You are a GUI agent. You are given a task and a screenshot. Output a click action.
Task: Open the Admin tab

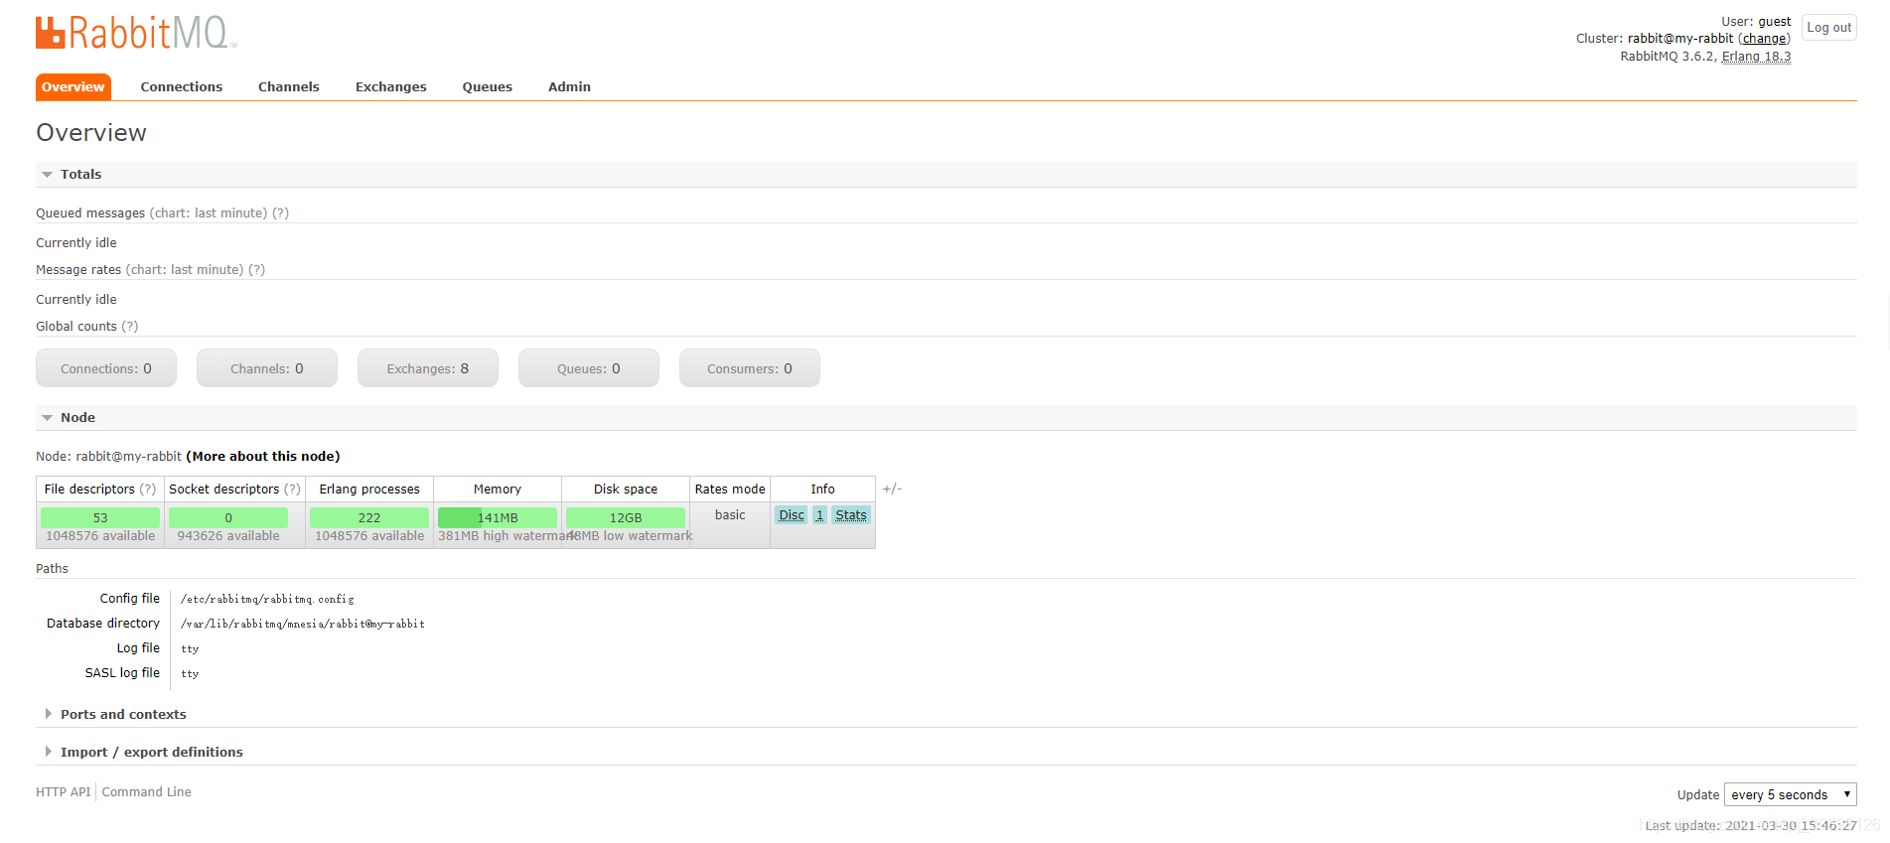[569, 87]
